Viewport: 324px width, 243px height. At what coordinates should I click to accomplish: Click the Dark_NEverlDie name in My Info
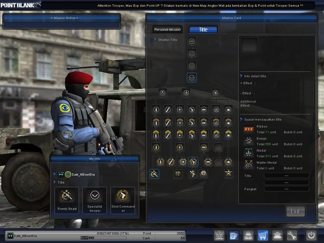click(83, 174)
